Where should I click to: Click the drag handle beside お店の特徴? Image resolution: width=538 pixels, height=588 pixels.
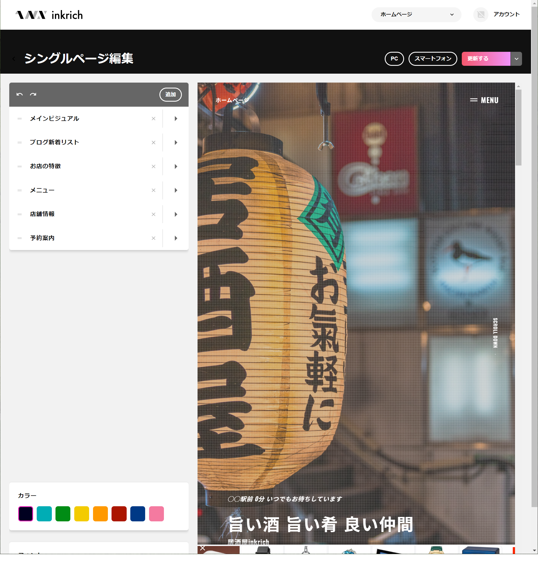[x=20, y=166]
